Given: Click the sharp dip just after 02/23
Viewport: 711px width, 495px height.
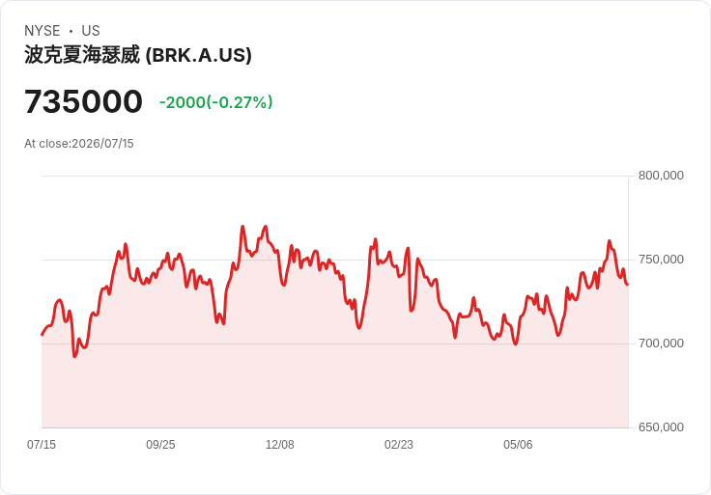Looking at the screenshot, I should tap(412, 311).
